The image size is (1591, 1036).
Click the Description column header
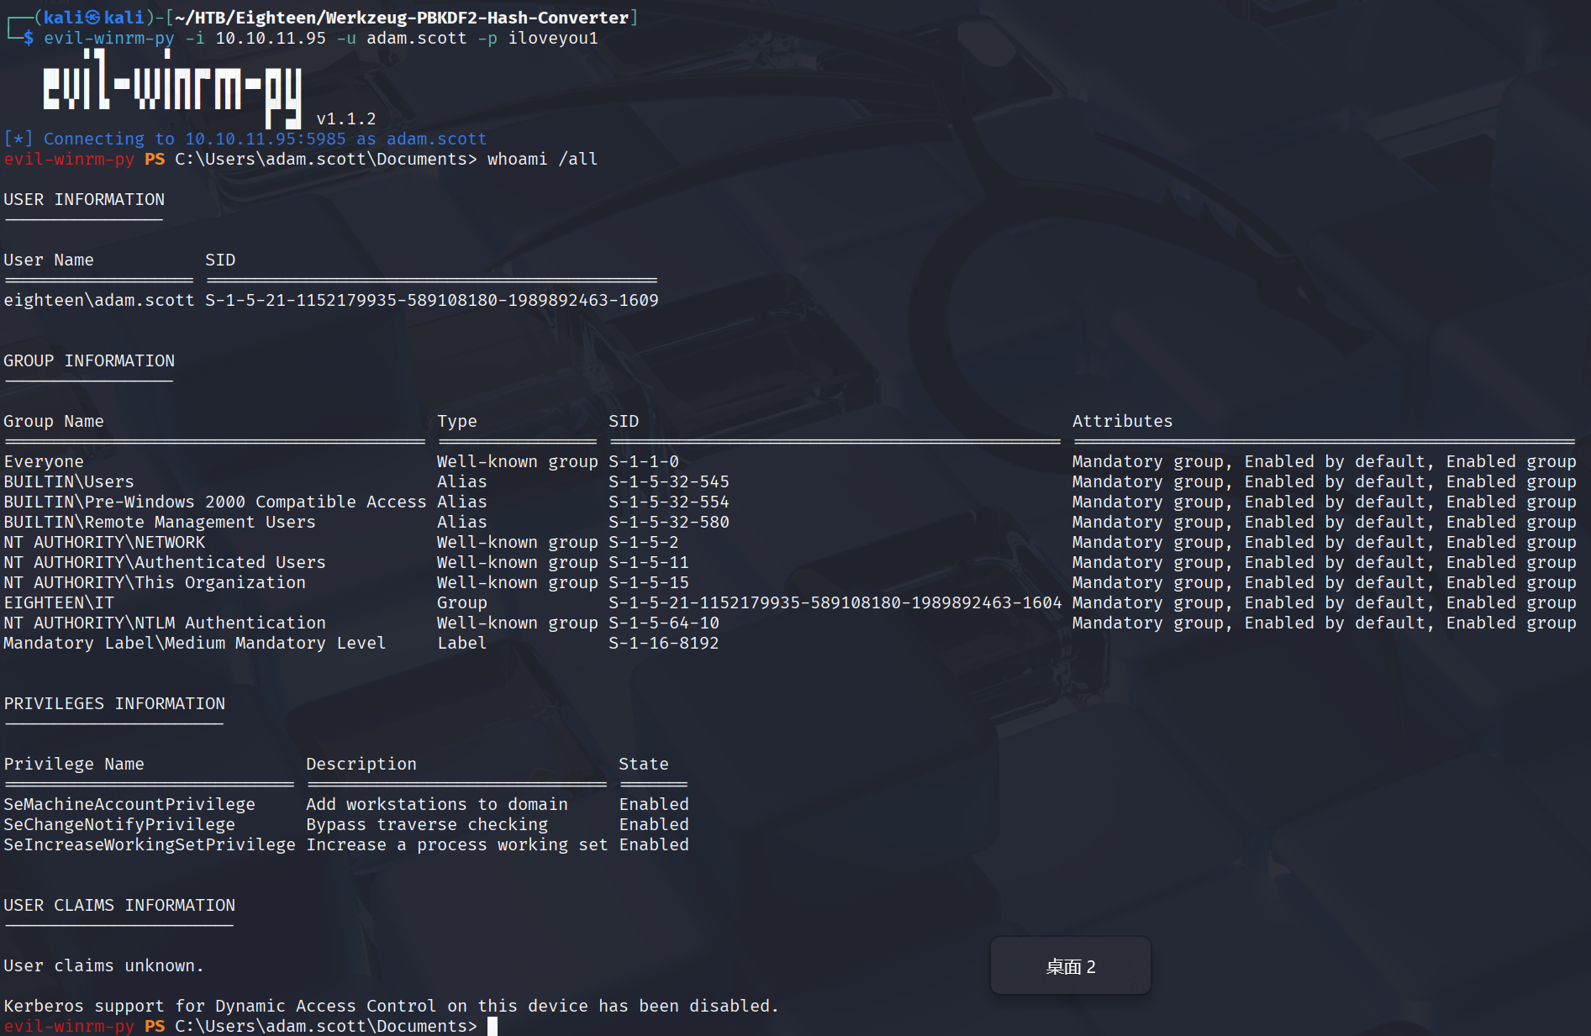[361, 764]
